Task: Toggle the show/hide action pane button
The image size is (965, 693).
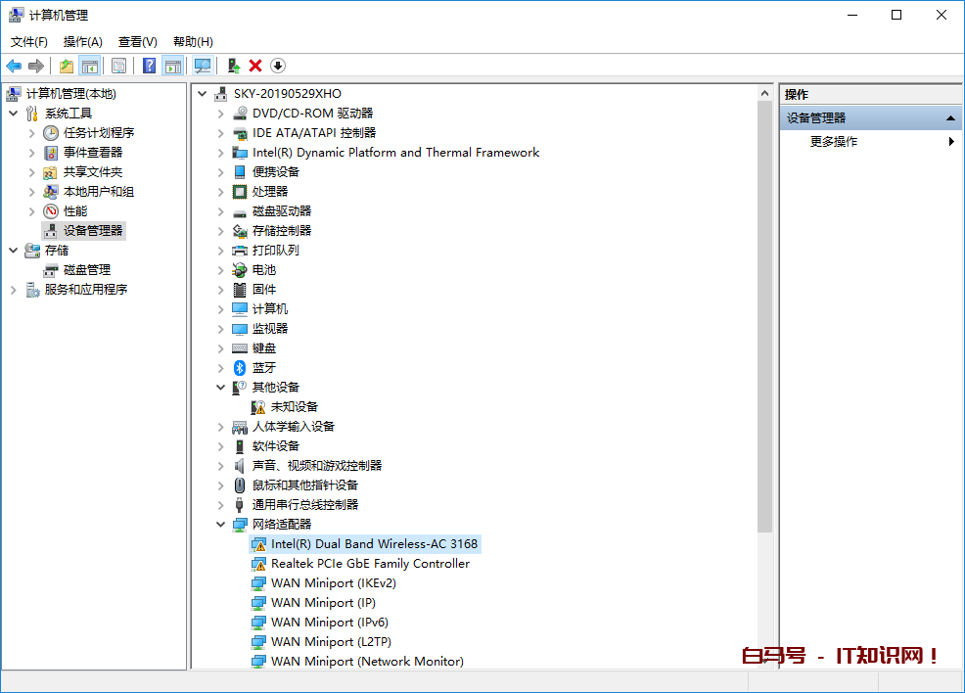Action: [173, 66]
